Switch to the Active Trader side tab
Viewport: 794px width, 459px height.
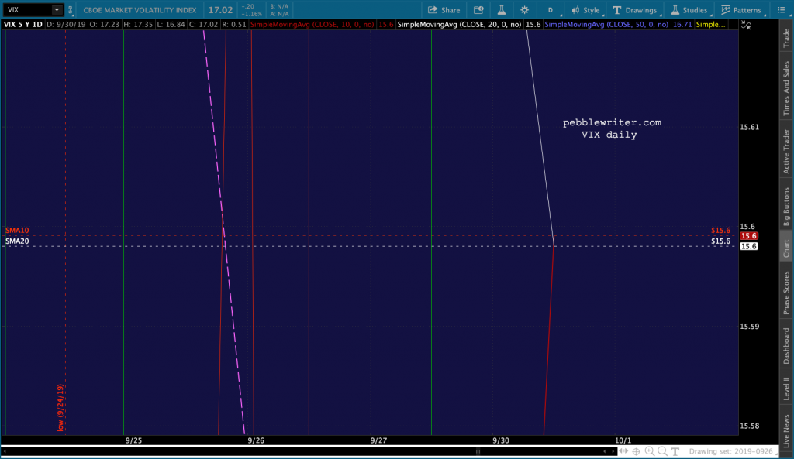point(786,151)
